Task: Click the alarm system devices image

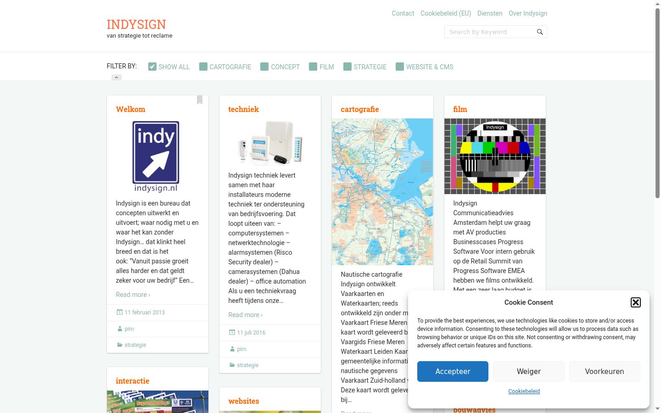Action: coord(270,142)
